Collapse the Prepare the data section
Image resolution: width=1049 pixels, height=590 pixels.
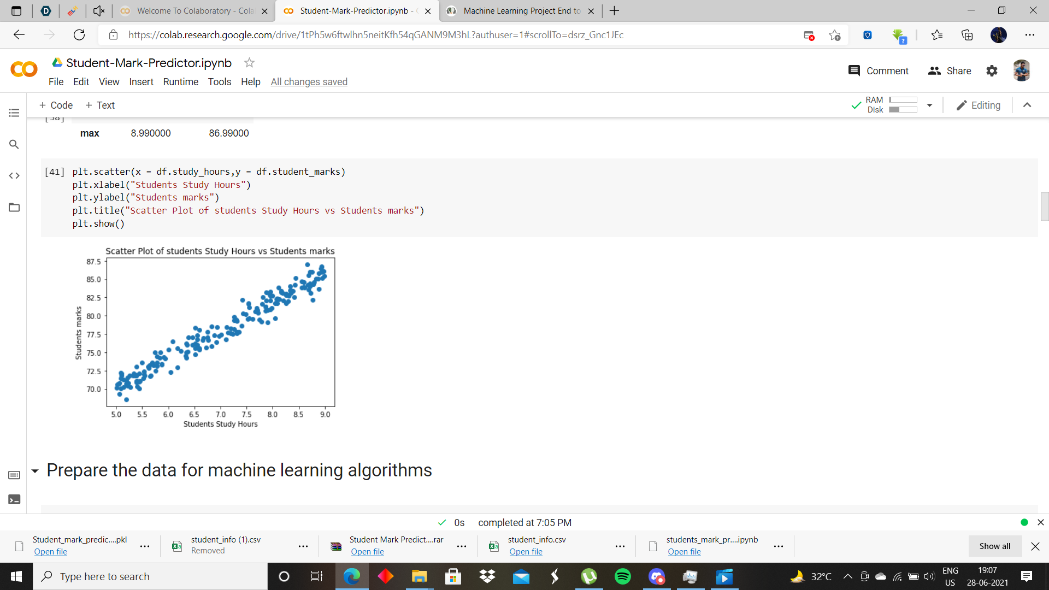click(35, 471)
